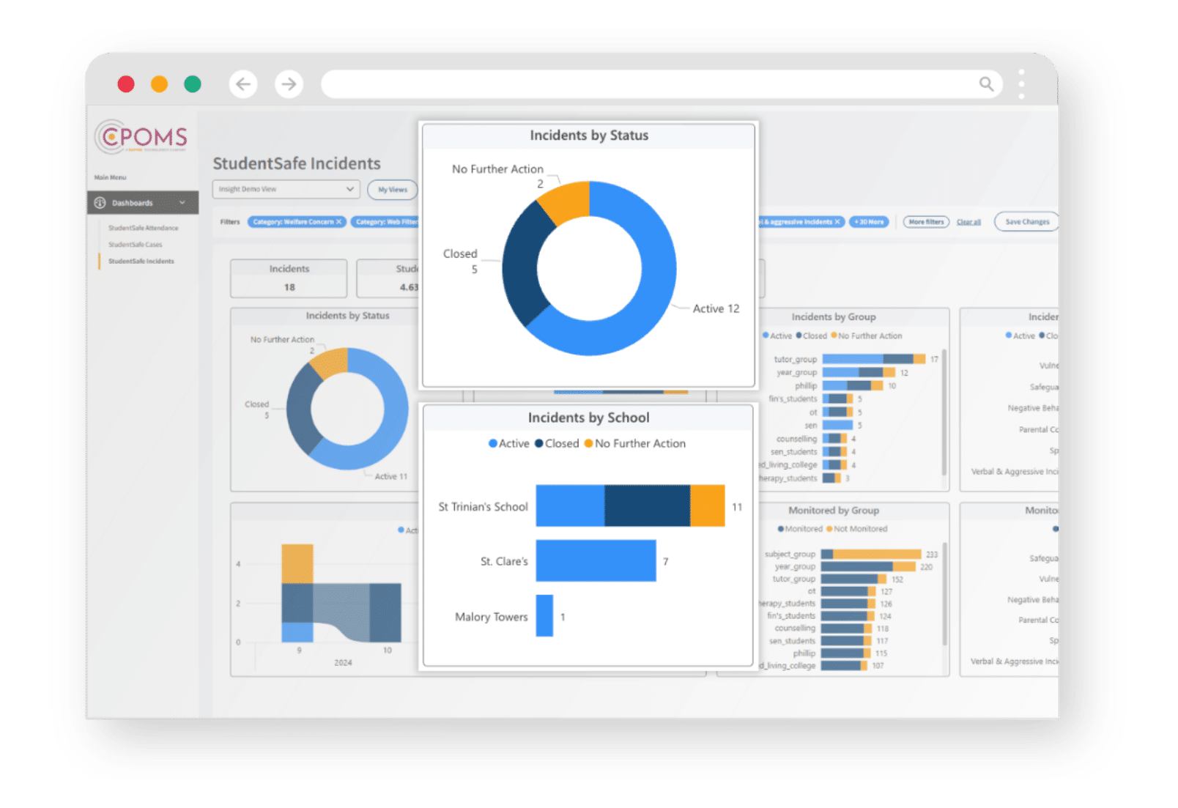Open StudentSafe Attendance in sidebar
1178x808 pixels.
point(143,228)
